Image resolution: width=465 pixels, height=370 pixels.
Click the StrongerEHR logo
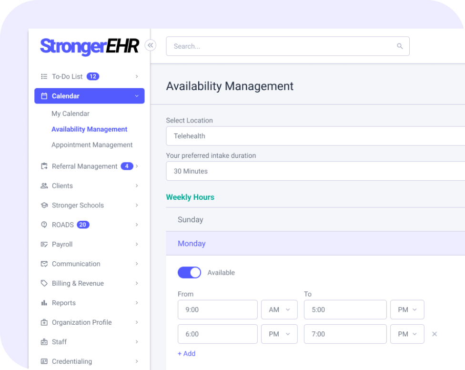click(89, 46)
